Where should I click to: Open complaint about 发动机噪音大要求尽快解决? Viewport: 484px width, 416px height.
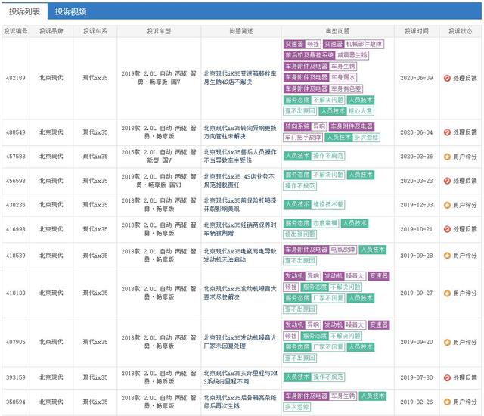[240, 293]
